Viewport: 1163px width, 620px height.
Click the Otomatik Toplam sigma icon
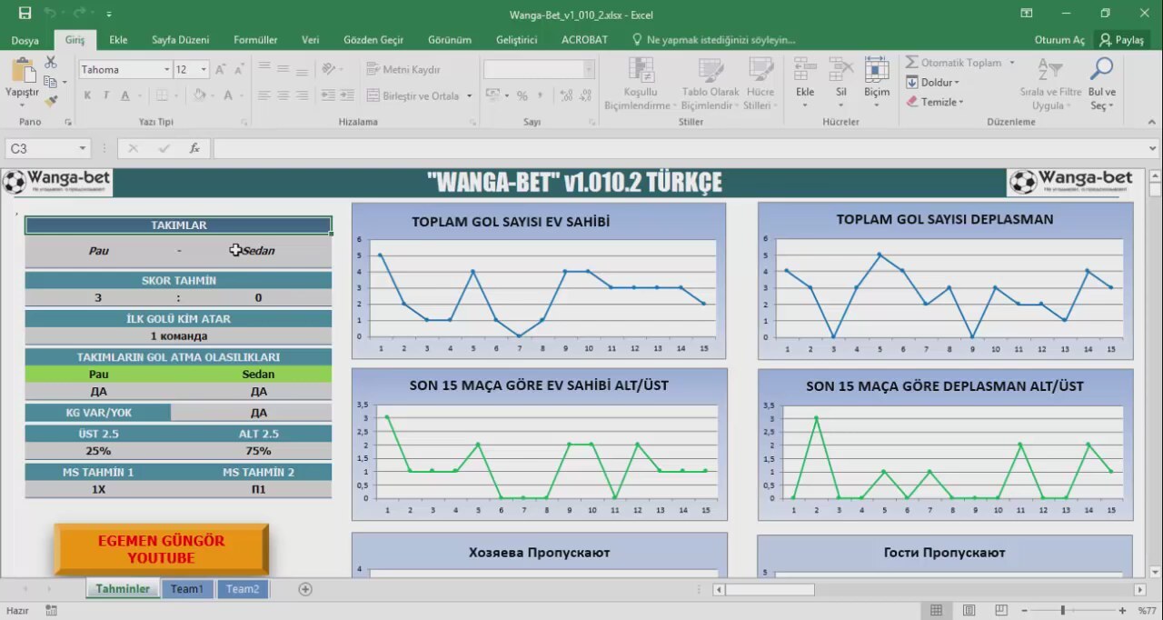911,63
